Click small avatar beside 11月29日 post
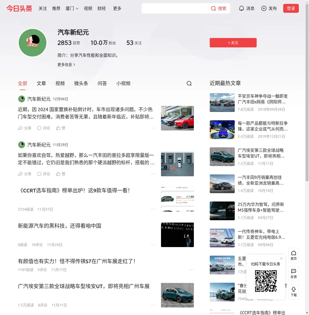 21,145
